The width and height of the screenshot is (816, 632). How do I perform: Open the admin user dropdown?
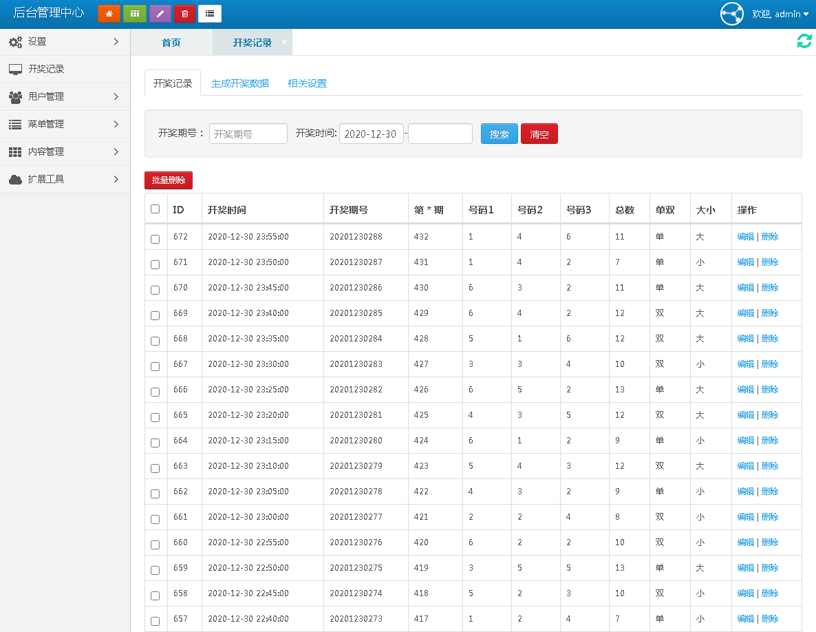780,14
